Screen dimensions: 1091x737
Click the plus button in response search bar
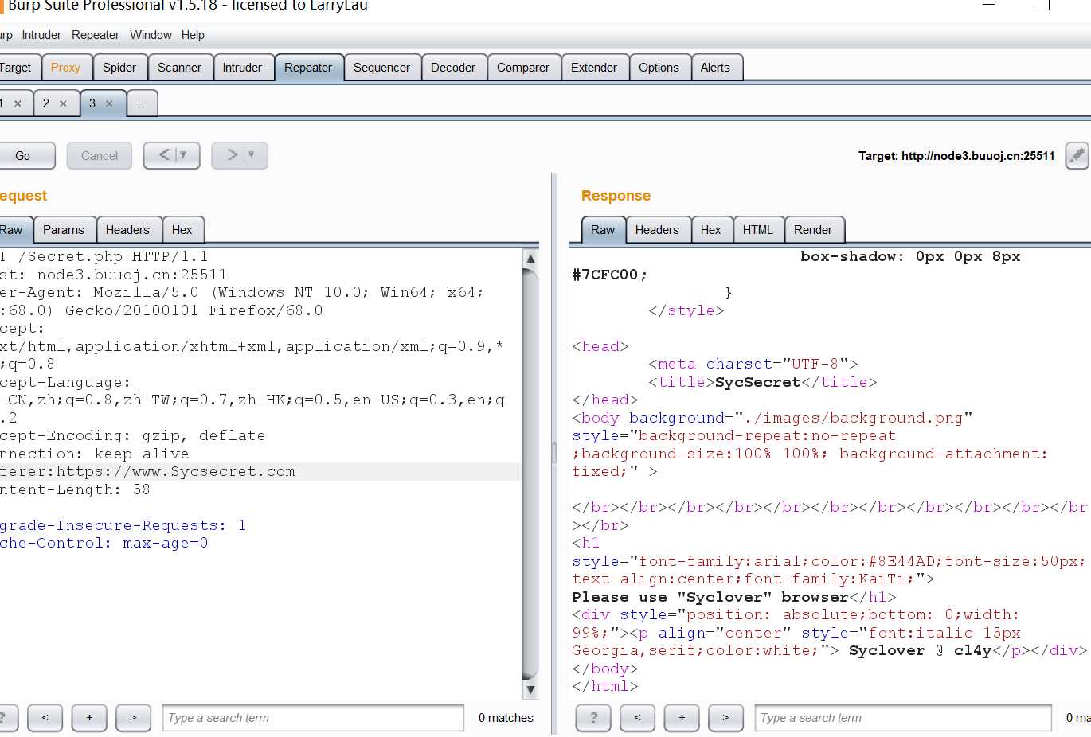point(682,717)
